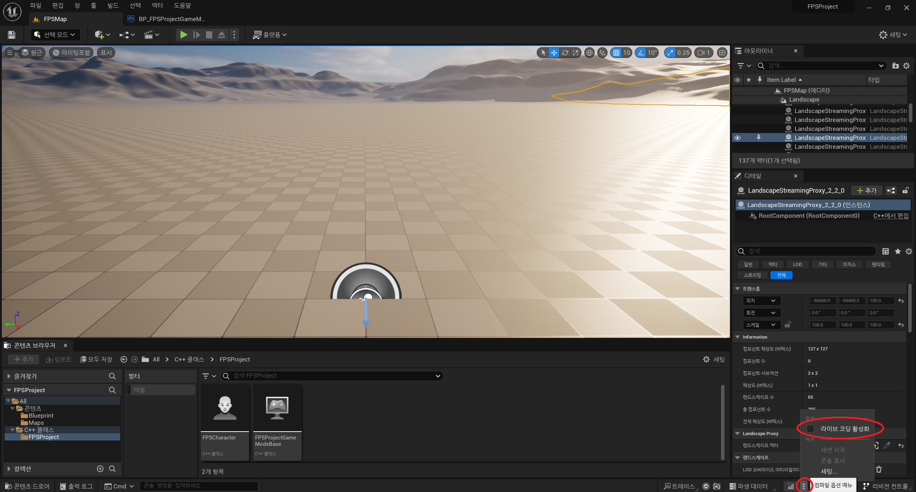The width and height of the screenshot is (916, 492).
Task: Collapse the 트랜스폼 section in Details
Action: click(x=738, y=289)
